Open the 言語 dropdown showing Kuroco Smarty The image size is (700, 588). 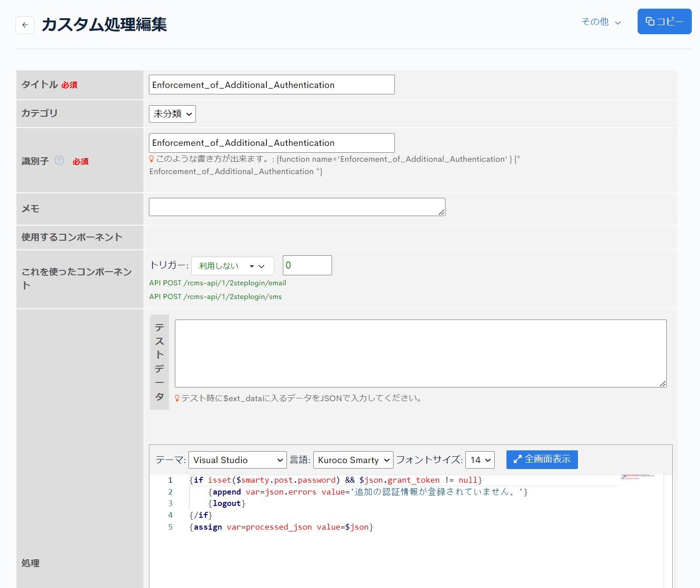coord(353,460)
